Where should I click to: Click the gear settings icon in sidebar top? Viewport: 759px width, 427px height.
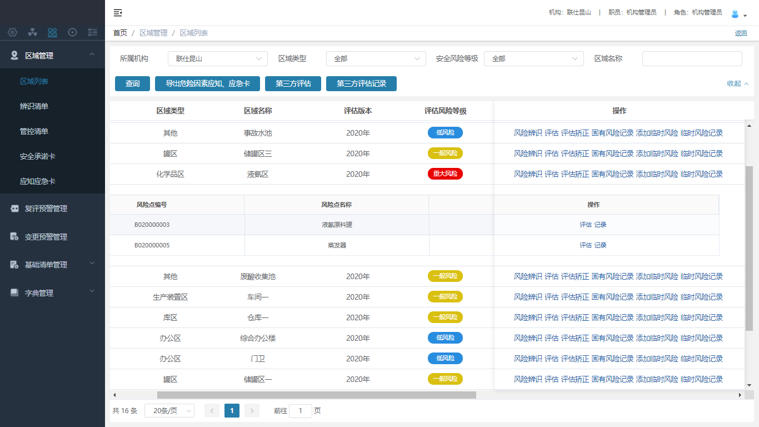(x=12, y=32)
